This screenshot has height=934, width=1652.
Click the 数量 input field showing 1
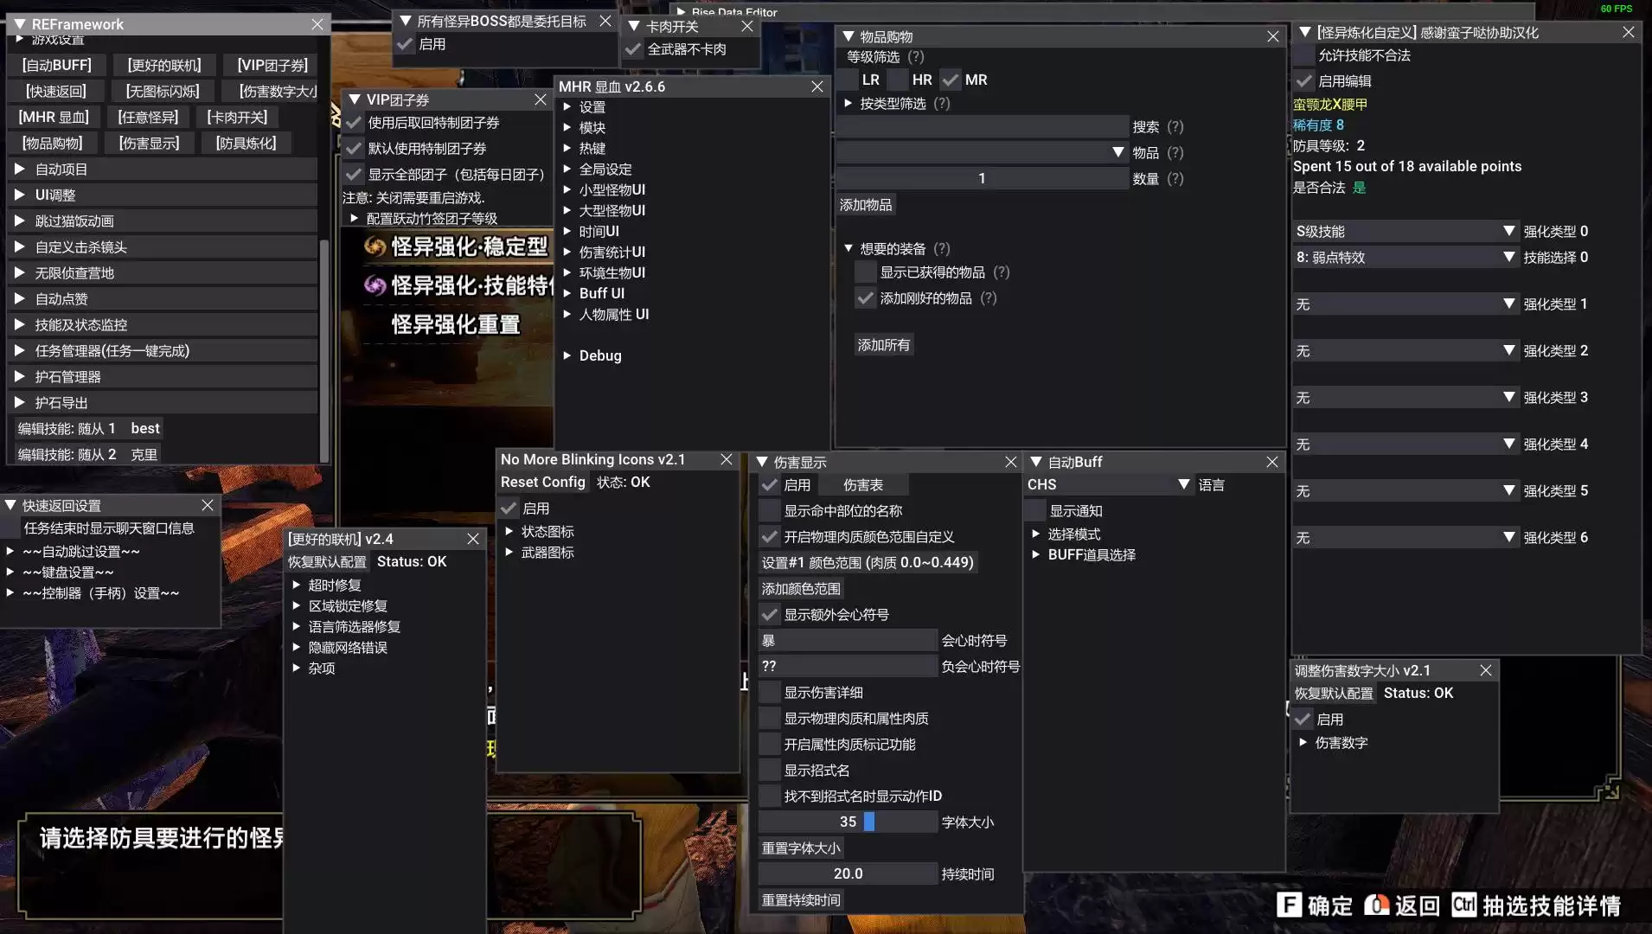(981, 179)
